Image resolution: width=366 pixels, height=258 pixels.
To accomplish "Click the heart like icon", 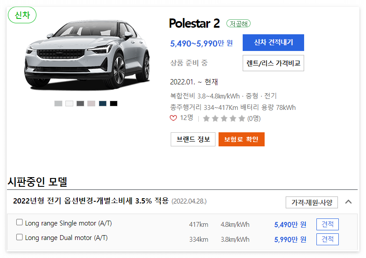I will tap(173, 118).
